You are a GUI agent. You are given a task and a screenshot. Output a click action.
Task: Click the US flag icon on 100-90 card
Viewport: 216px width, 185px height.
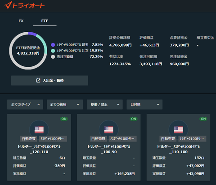click(x=109, y=130)
